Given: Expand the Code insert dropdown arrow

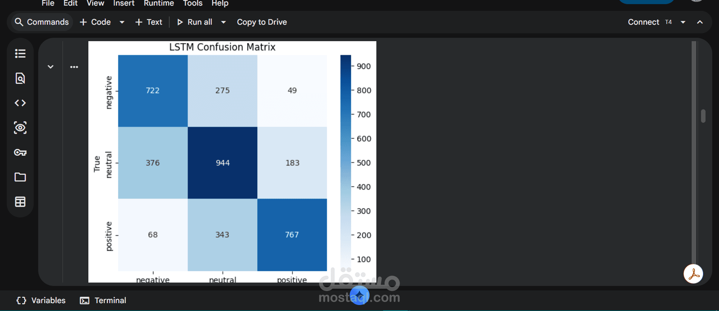Looking at the screenshot, I should (x=122, y=22).
